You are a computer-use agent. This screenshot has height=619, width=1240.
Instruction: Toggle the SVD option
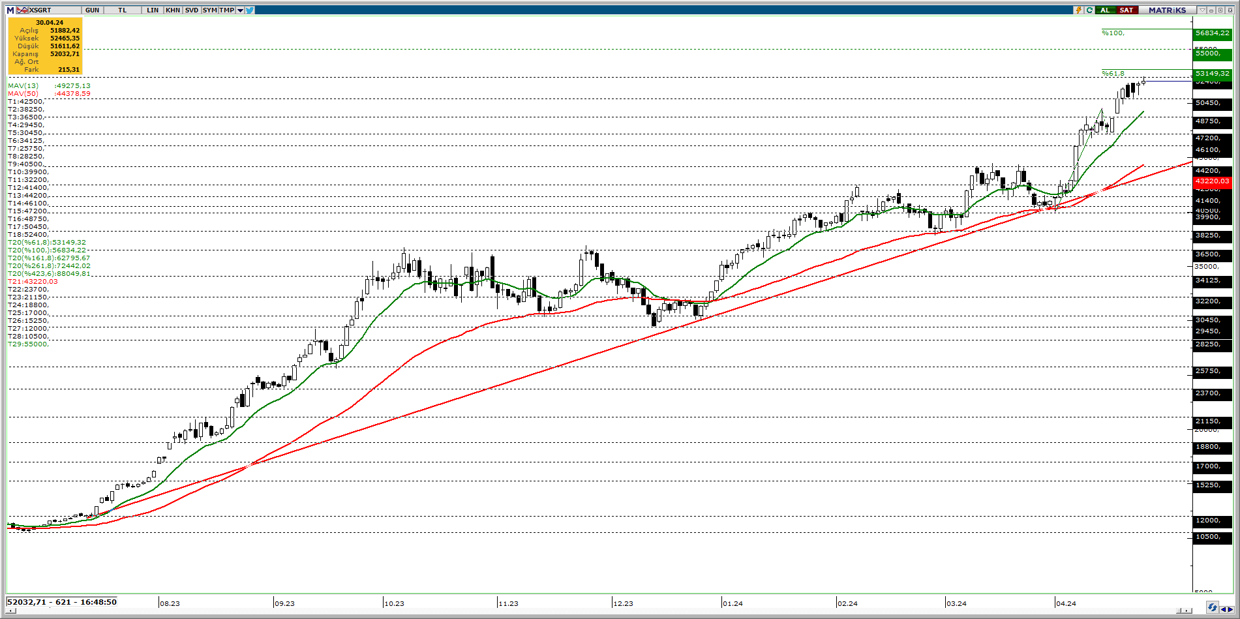click(191, 10)
